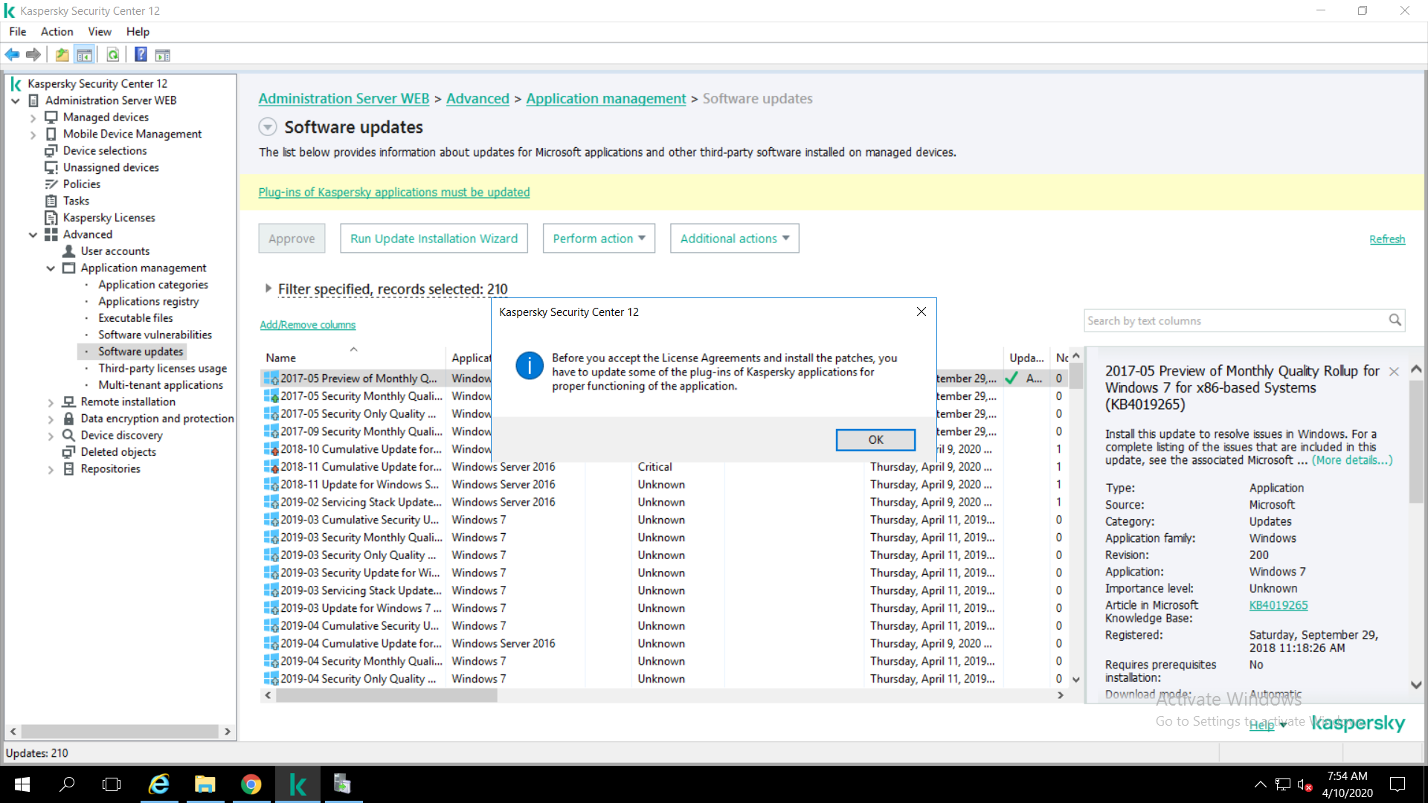Expand the Managed devices tree node
Viewport: 1428px width, 803px height.
(33, 117)
